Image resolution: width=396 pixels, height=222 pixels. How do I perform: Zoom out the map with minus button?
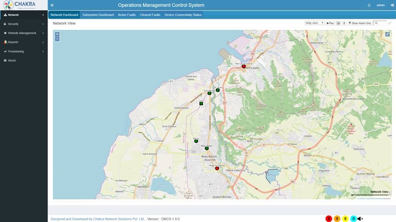[x=57, y=39]
